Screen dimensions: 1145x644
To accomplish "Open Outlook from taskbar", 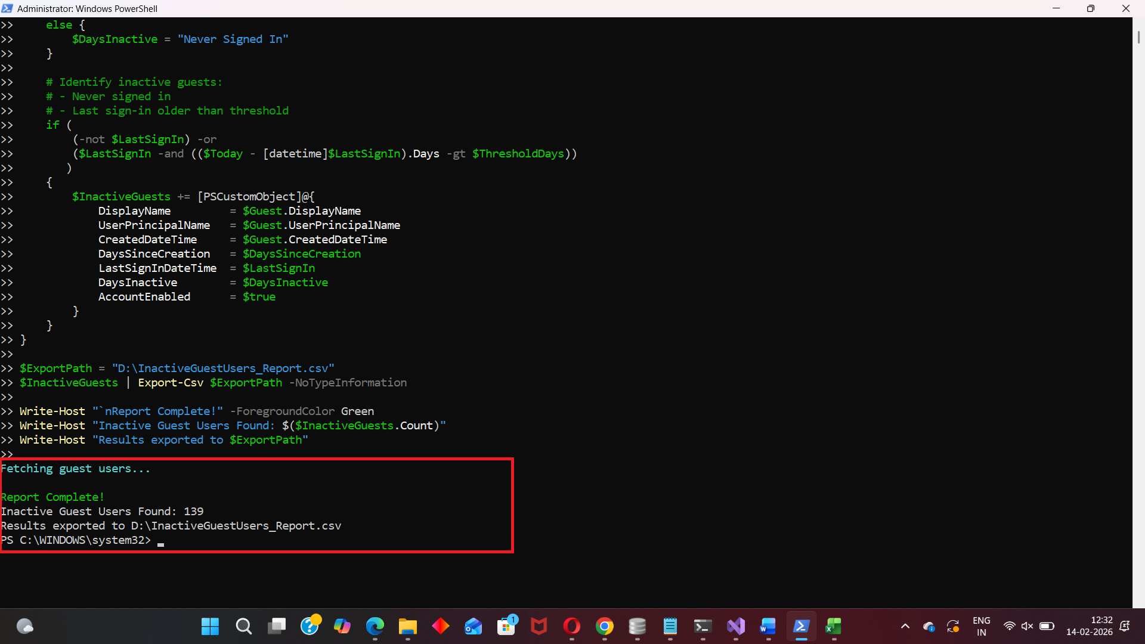I will (474, 626).
